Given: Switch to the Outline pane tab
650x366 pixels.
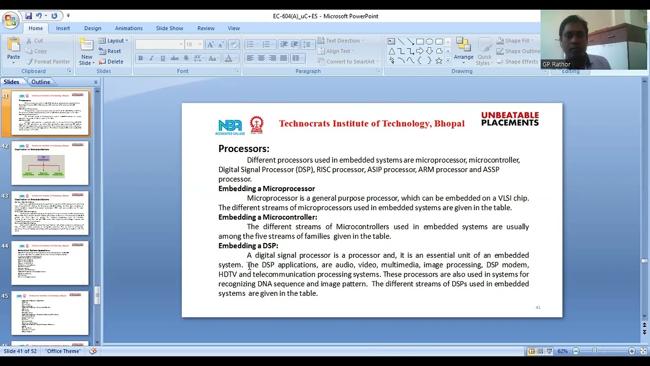Looking at the screenshot, I should 41,82.
